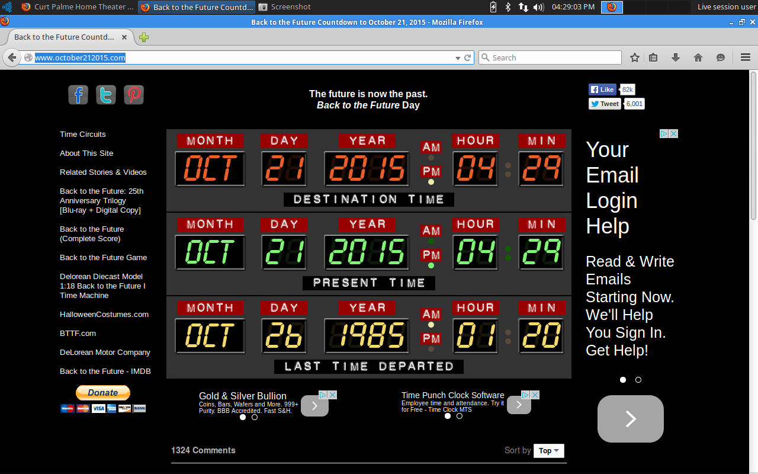Open the Back to the Future Game link
Image resolution: width=758 pixels, height=474 pixels.
[103, 258]
